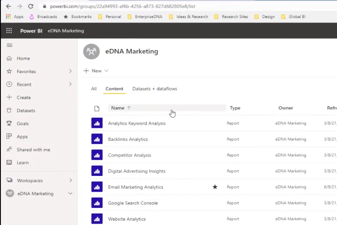This screenshot has height=225, width=337.
Task: Select the Content tab
Action: (114, 89)
